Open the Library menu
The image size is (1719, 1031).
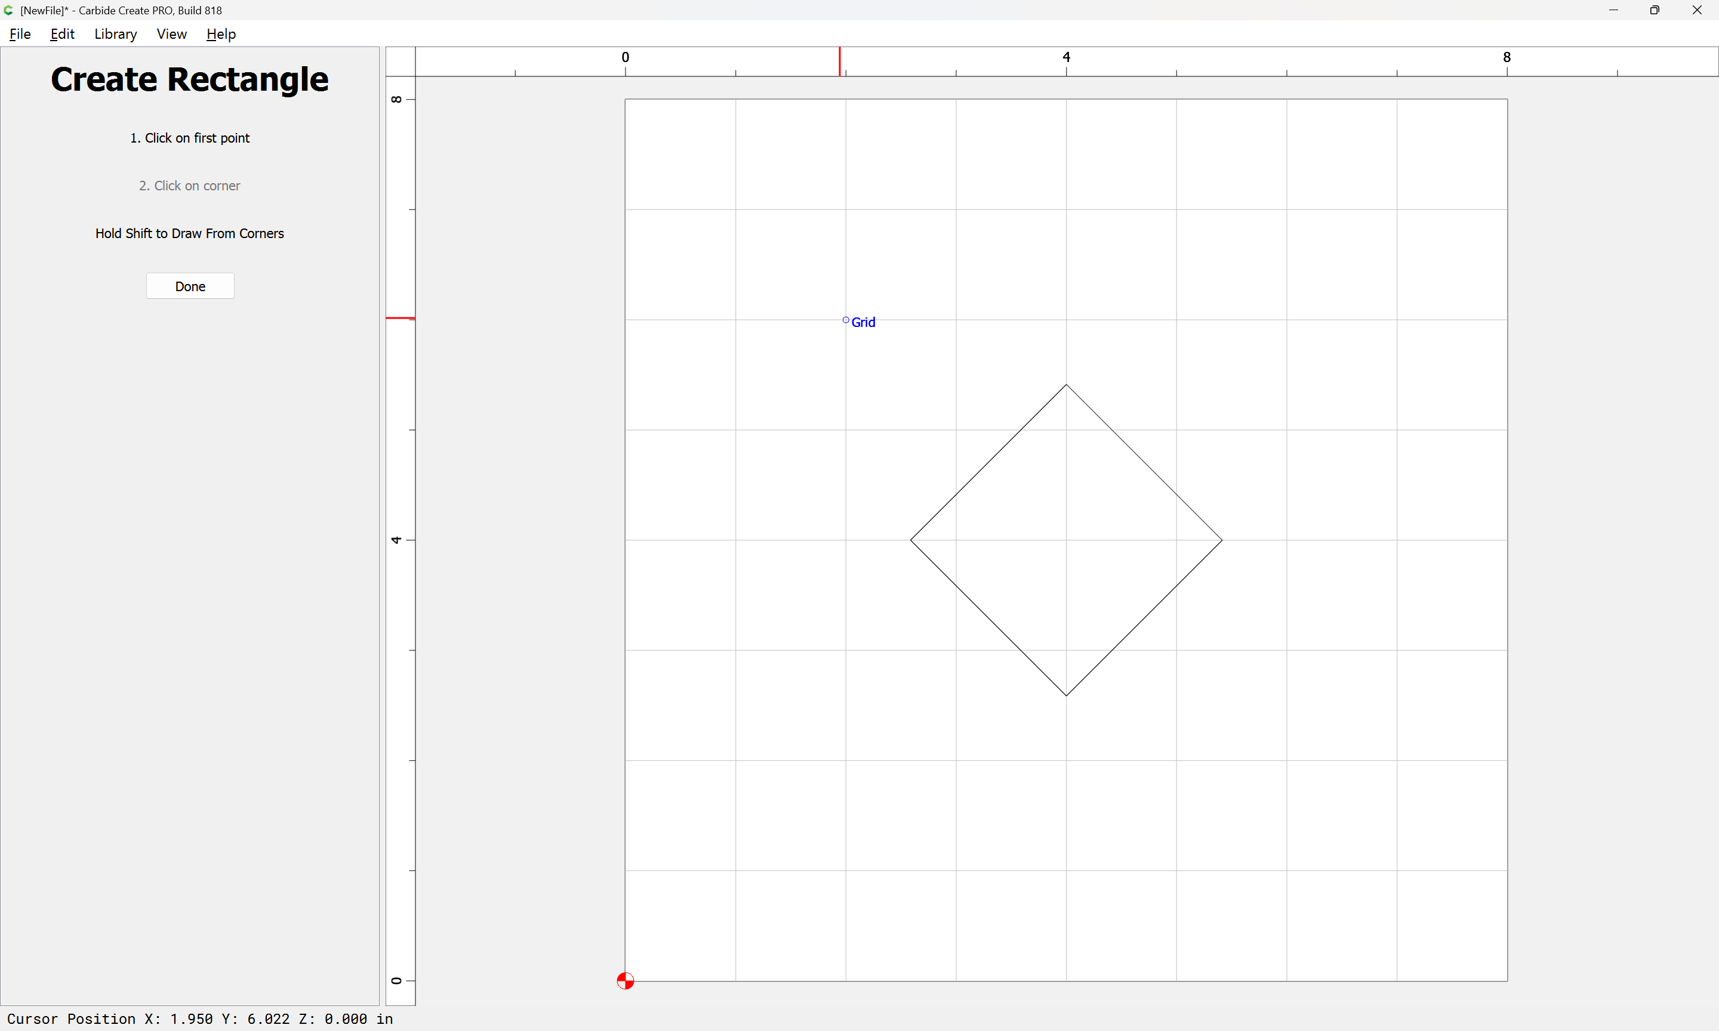coord(115,34)
